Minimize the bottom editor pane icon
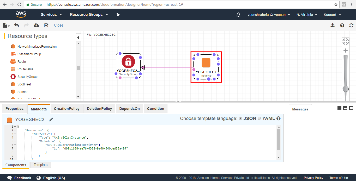356x181 pixels. click(339, 108)
